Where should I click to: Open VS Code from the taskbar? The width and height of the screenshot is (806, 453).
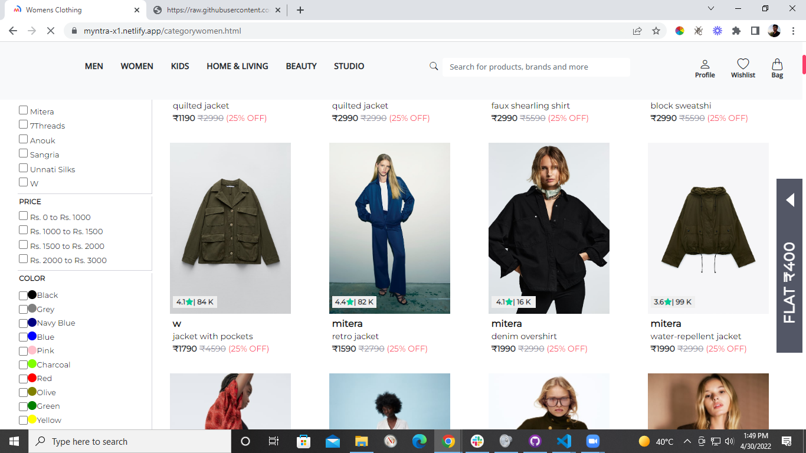click(x=563, y=441)
